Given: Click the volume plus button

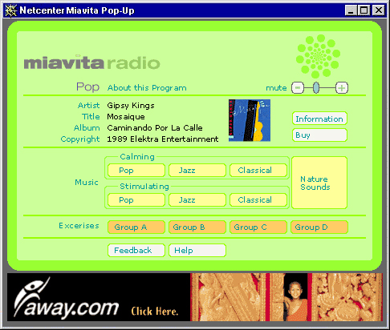Looking at the screenshot, I should [x=342, y=88].
